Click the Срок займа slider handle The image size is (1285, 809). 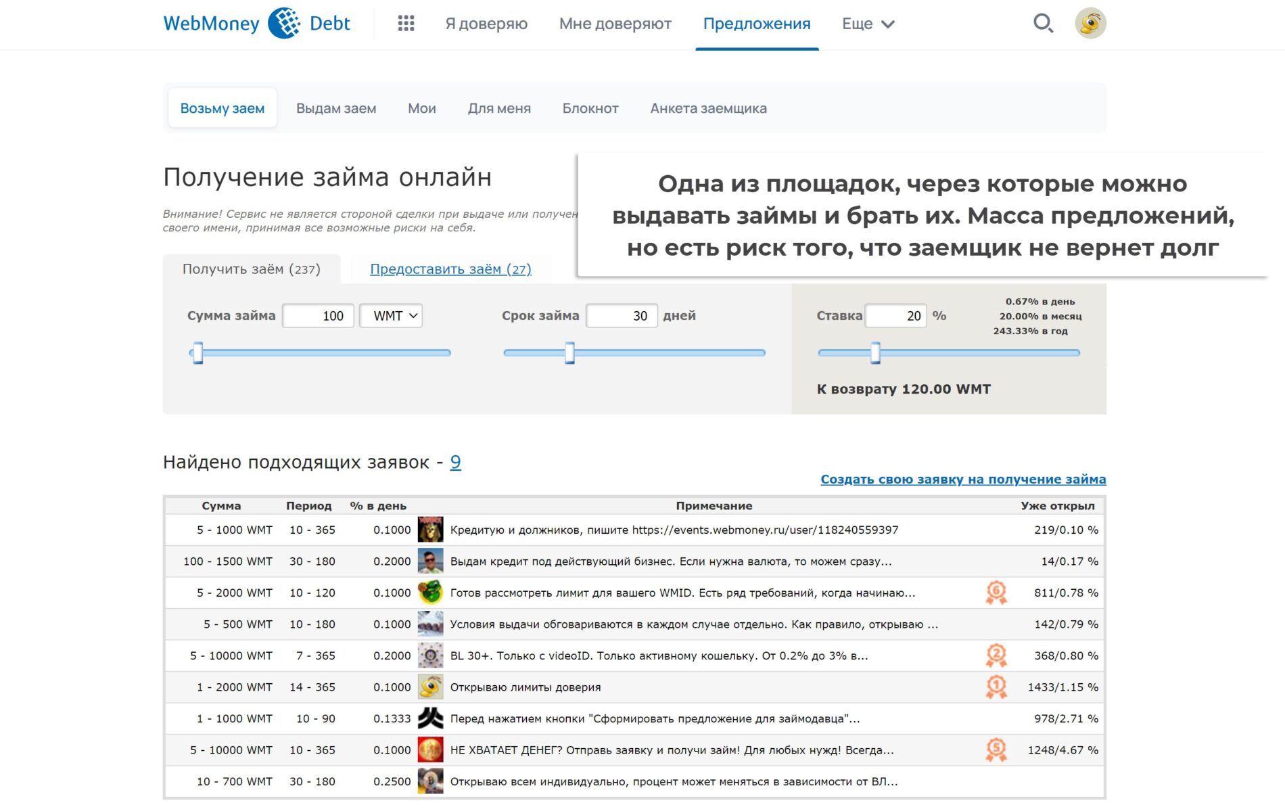[x=569, y=352]
